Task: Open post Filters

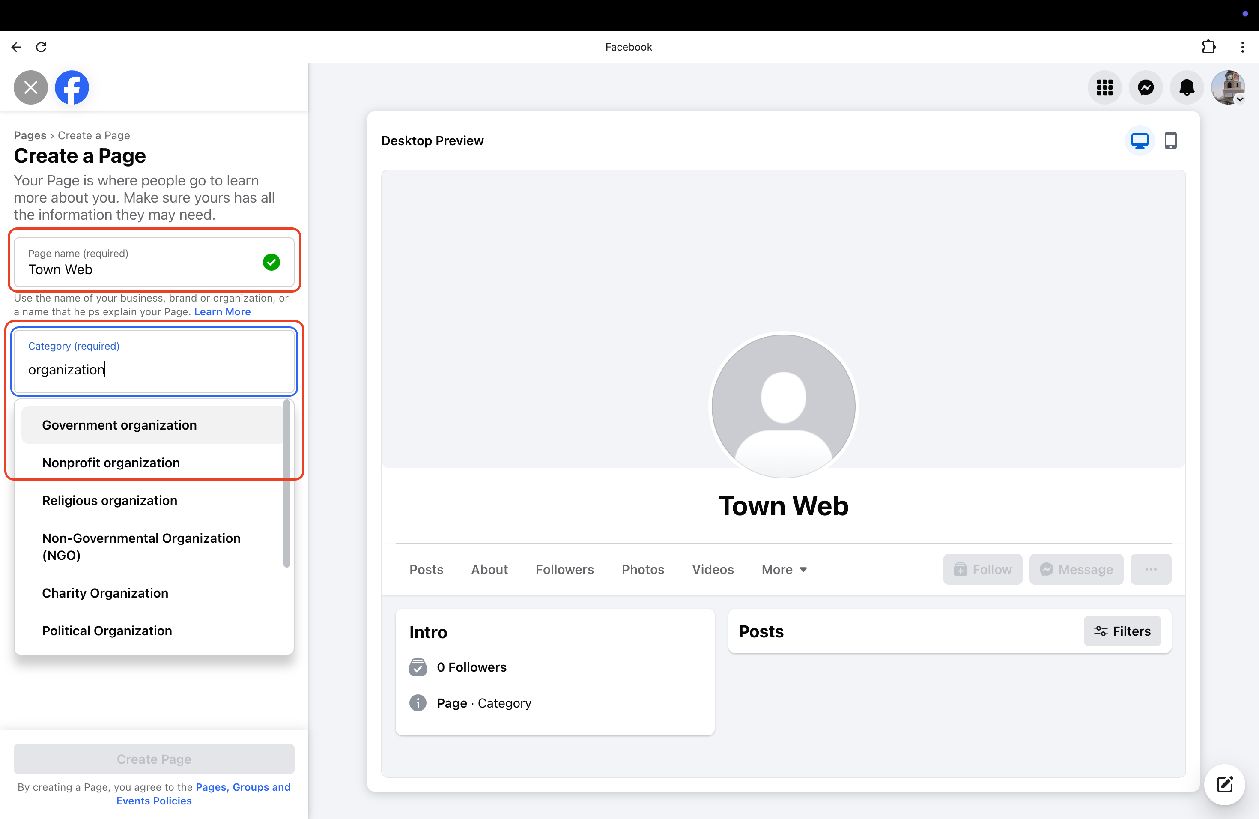Action: pos(1122,631)
